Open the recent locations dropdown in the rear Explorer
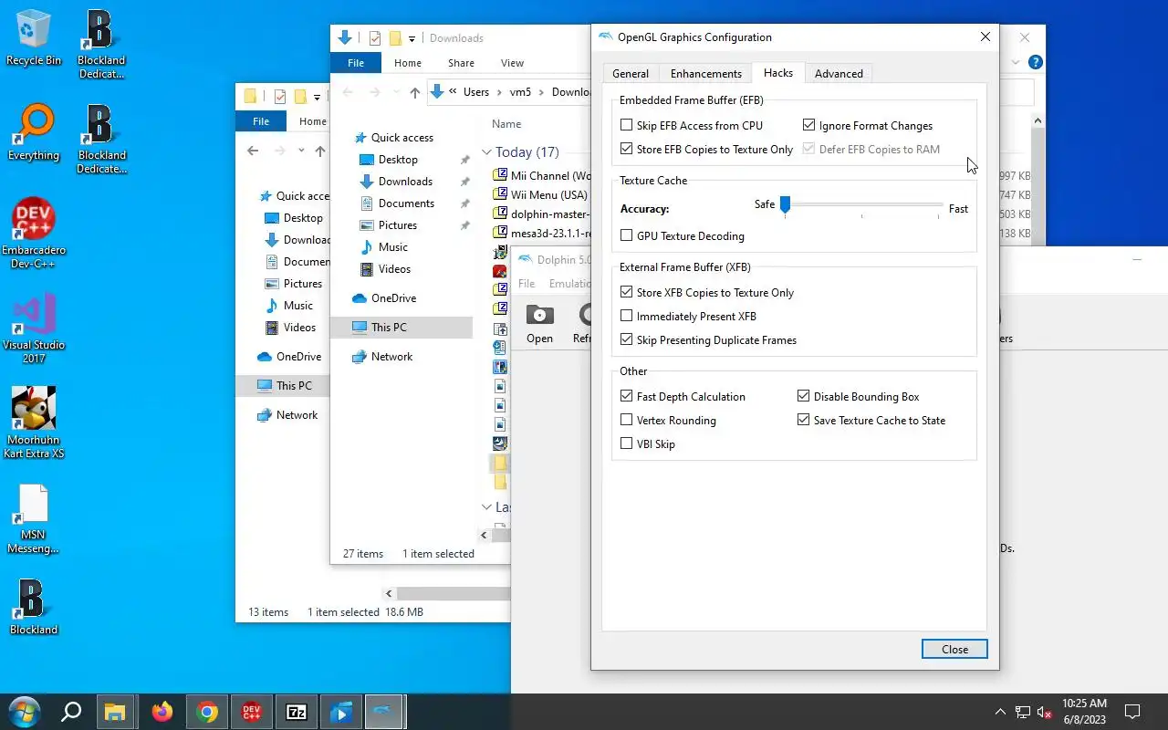Image resolution: width=1168 pixels, height=730 pixels. pyautogui.click(x=300, y=151)
